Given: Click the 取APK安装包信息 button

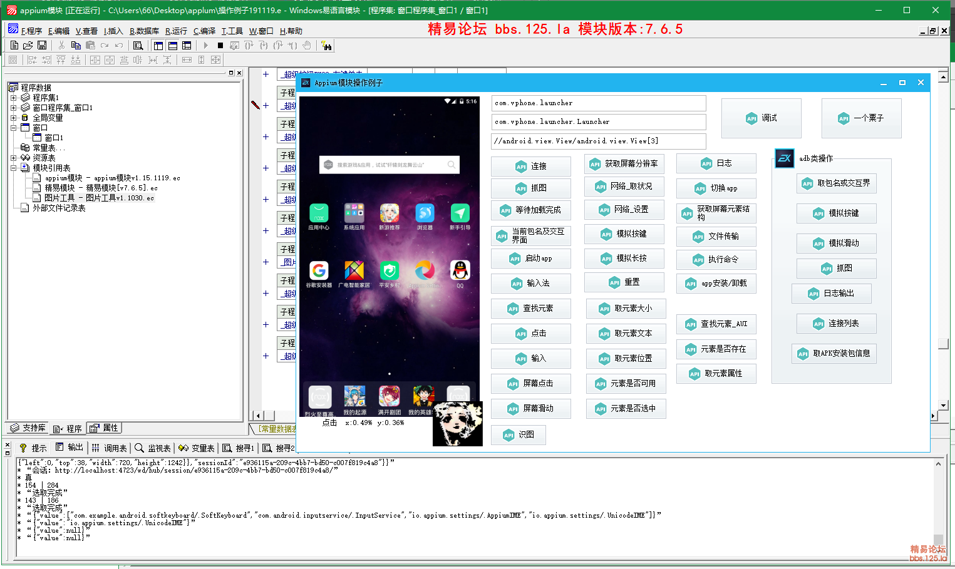Looking at the screenshot, I should 834,354.
